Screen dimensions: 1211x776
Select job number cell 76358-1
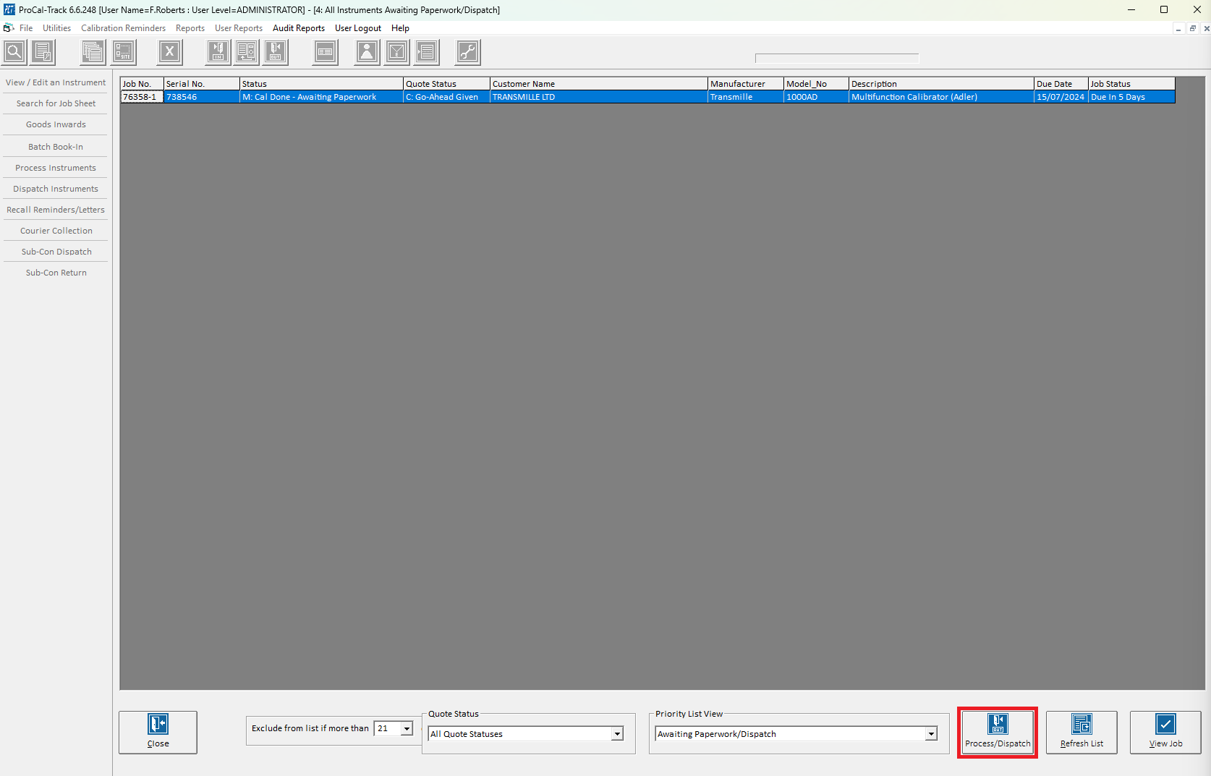tap(142, 97)
